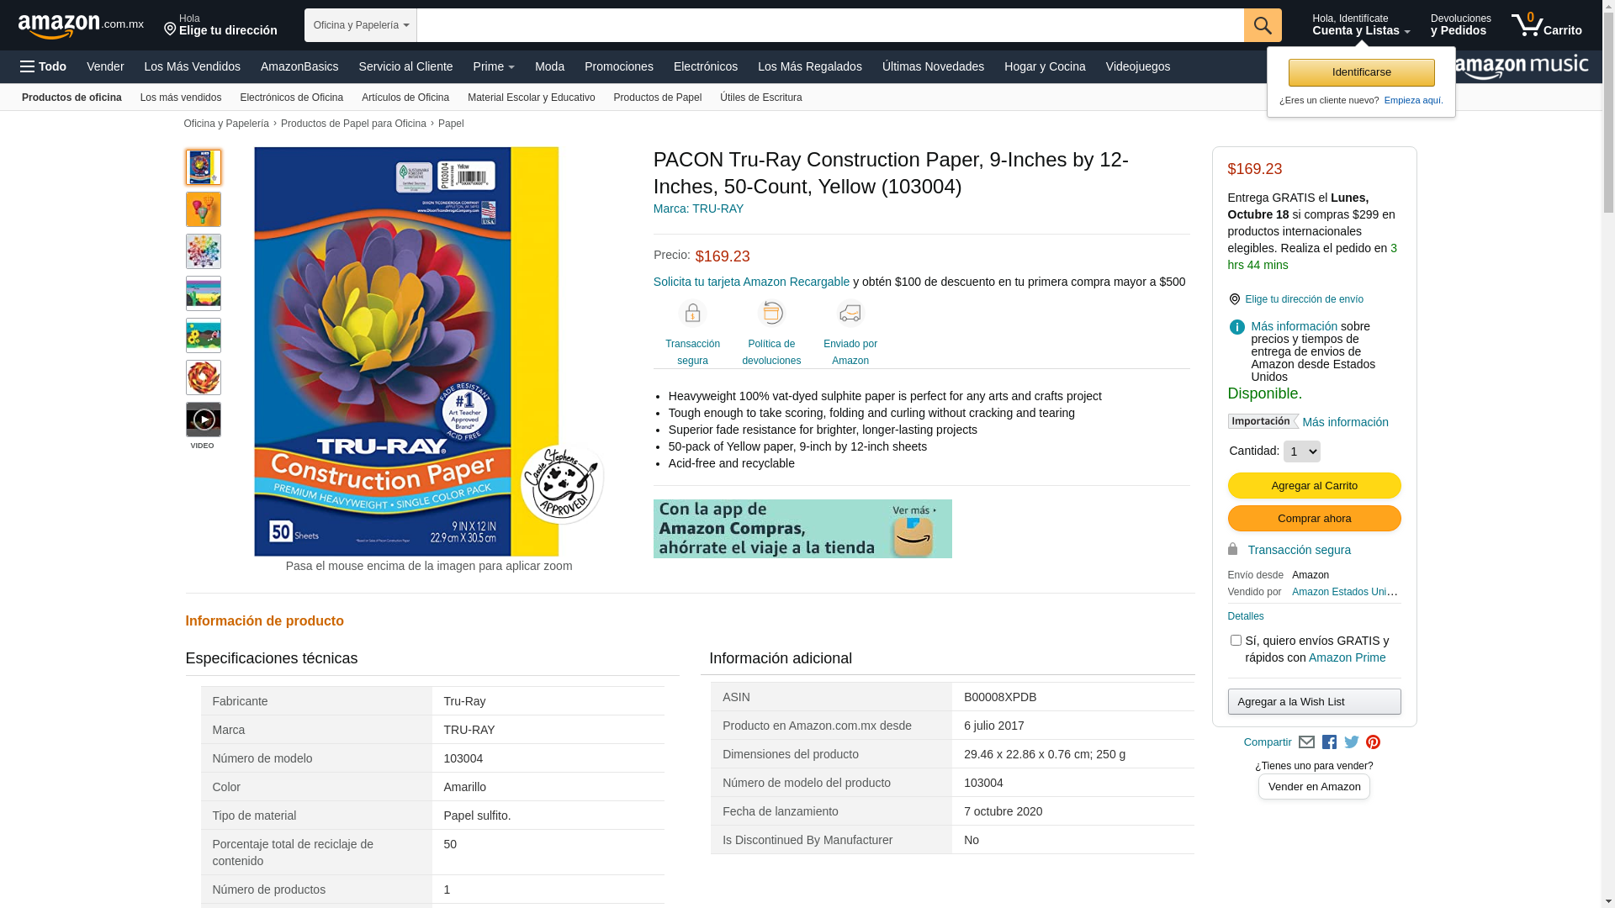The height and width of the screenshot is (908, 1615).
Task: Open the Promociones menu item
Action: (619, 66)
